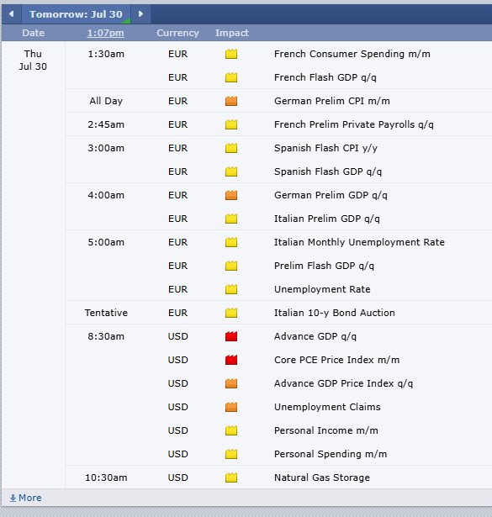The image size is (492, 517).
Task: Select Core PCE Price Index m/m event
Action: coord(336,360)
